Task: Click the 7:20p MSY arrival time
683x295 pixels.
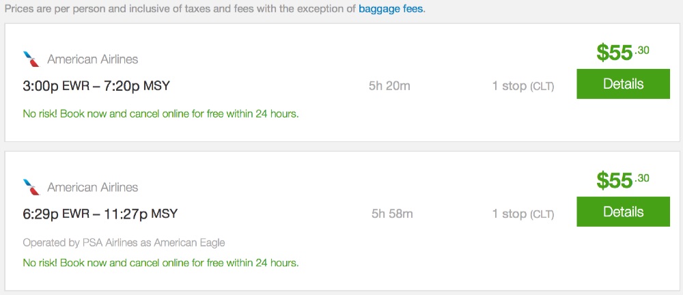Action: click(x=137, y=86)
